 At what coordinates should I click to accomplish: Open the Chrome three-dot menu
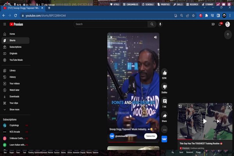click(x=230, y=16)
